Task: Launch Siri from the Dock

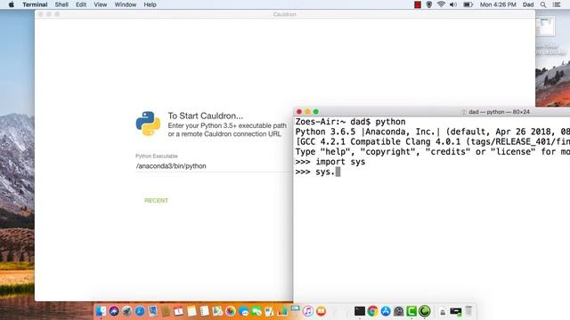Action: (x=114, y=311)
